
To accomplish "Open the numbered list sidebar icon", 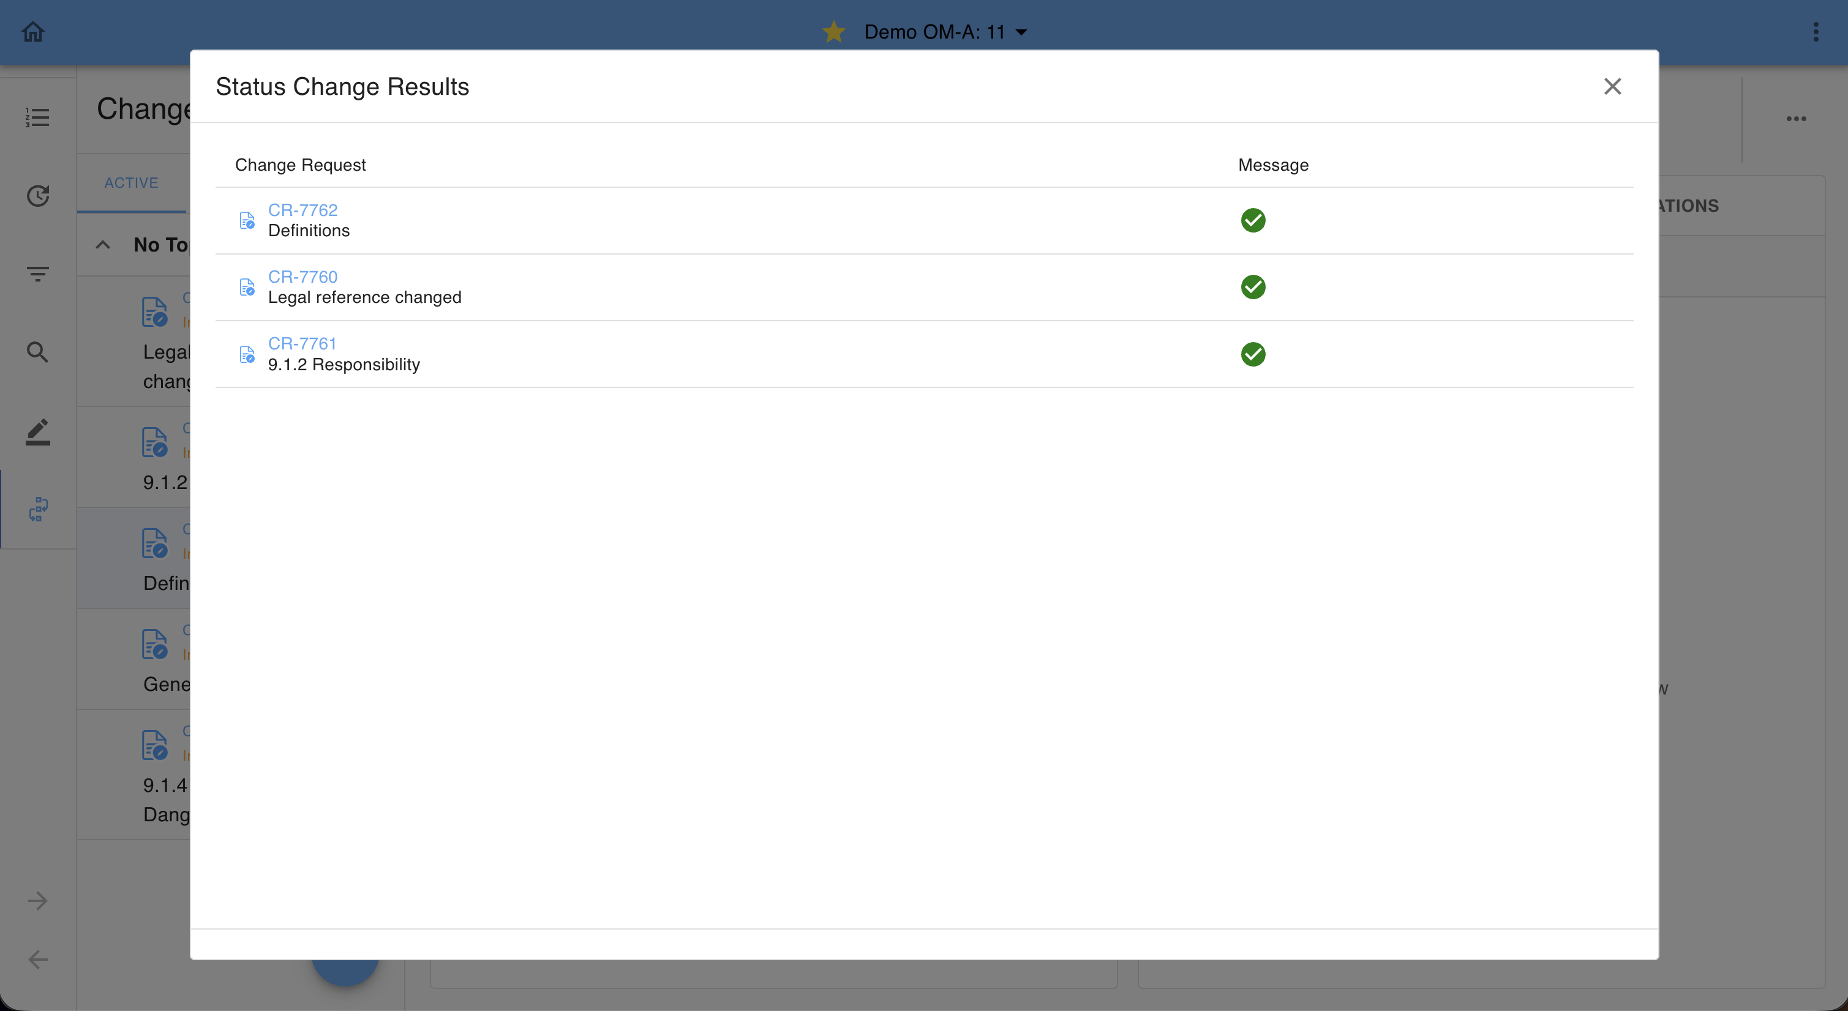I will click(x=37, y=118).
